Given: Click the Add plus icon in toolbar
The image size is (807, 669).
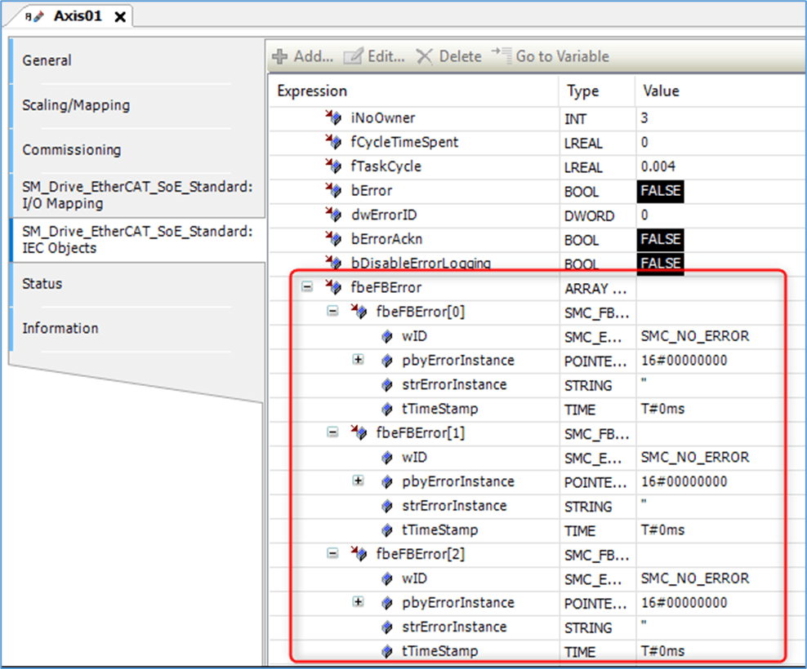Looking at the screenshot, I should click(280, 57).
